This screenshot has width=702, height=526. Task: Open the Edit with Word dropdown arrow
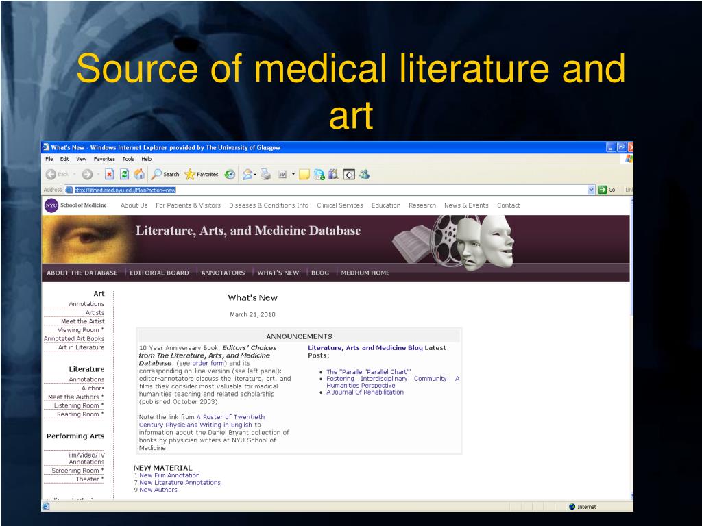click(x=293, y=175)
